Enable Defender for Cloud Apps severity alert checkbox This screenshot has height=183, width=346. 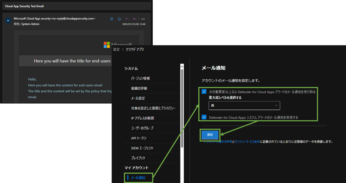click(x=204, y=91)
